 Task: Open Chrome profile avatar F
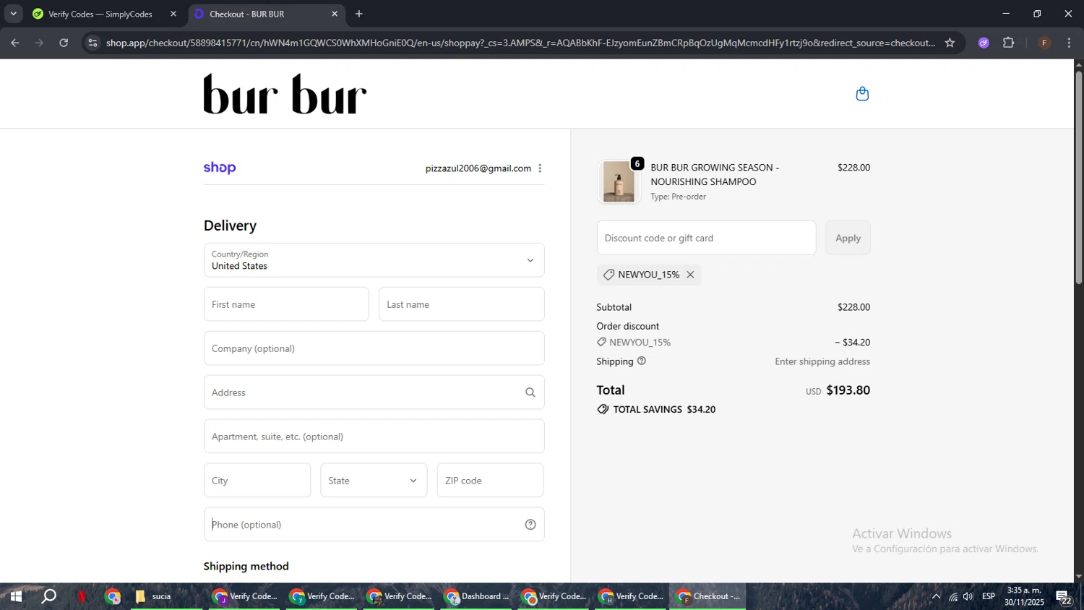click(1044, 43)
